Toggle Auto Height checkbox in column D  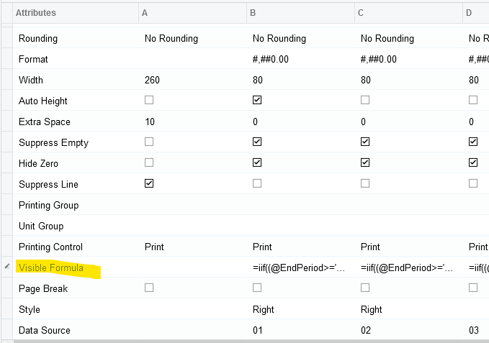(x=473, y=100)
